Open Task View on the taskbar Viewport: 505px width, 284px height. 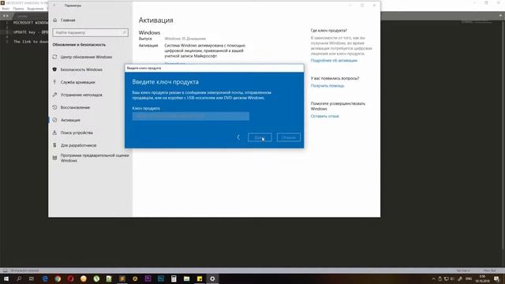click(x=32, y=278)
